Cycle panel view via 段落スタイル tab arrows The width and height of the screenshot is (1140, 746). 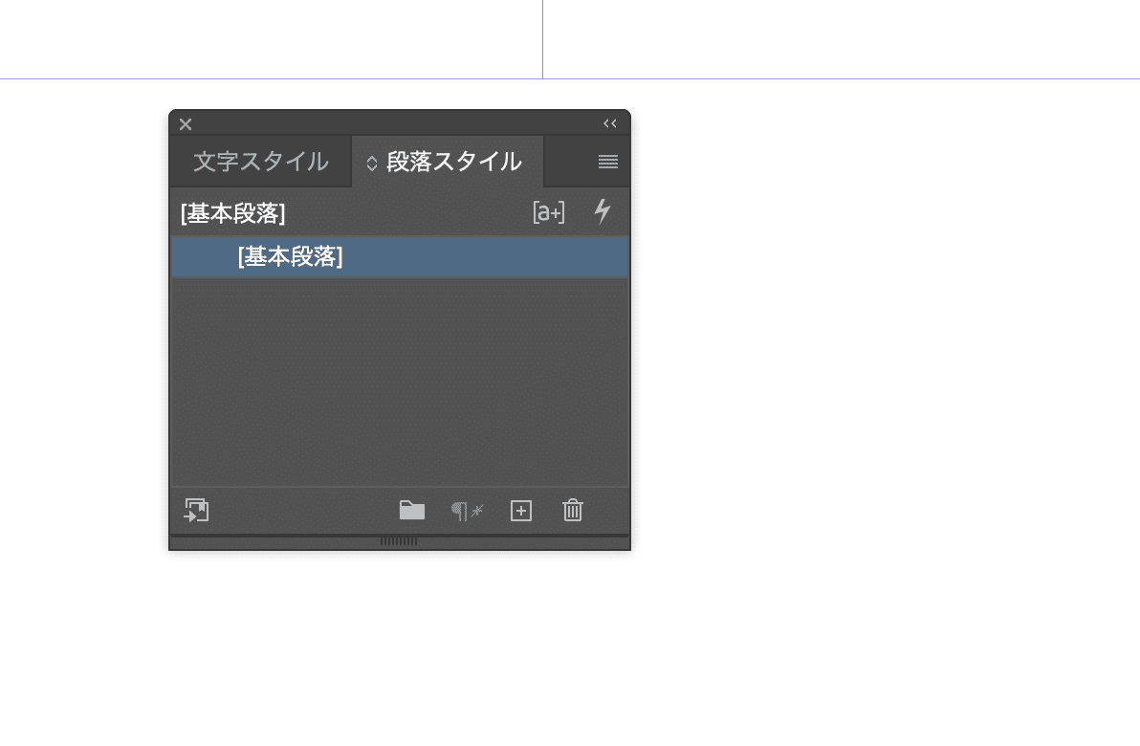[x=371, y=164]
